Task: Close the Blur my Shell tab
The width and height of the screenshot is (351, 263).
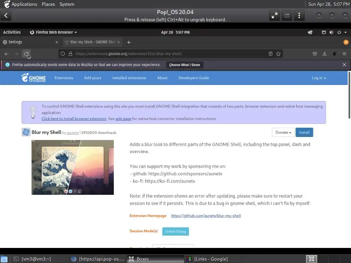Action: click(118, 42)
